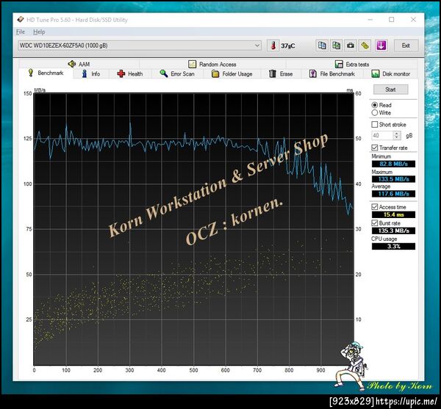Click the Maximum value 133.5 MB/s
This screenshot has width=441, height=409.
(393, 179)
